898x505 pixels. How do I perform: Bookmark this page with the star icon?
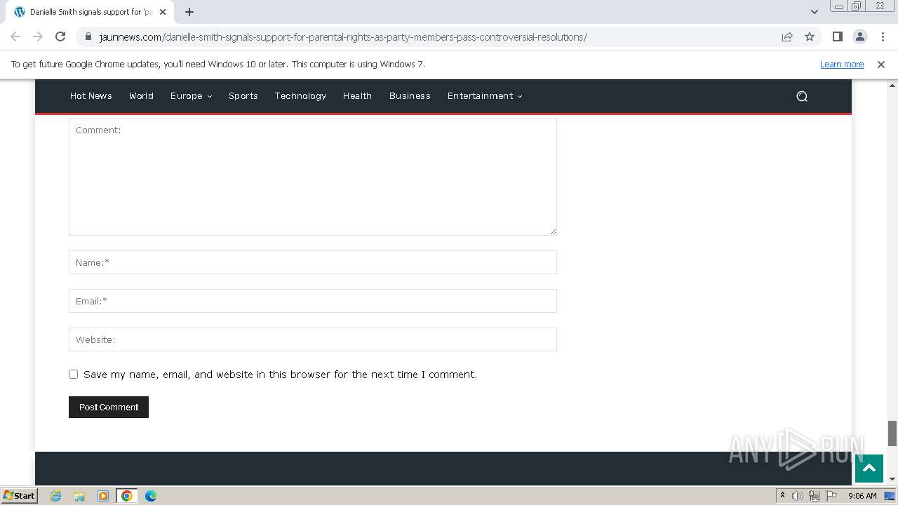(x=810, y=36)
